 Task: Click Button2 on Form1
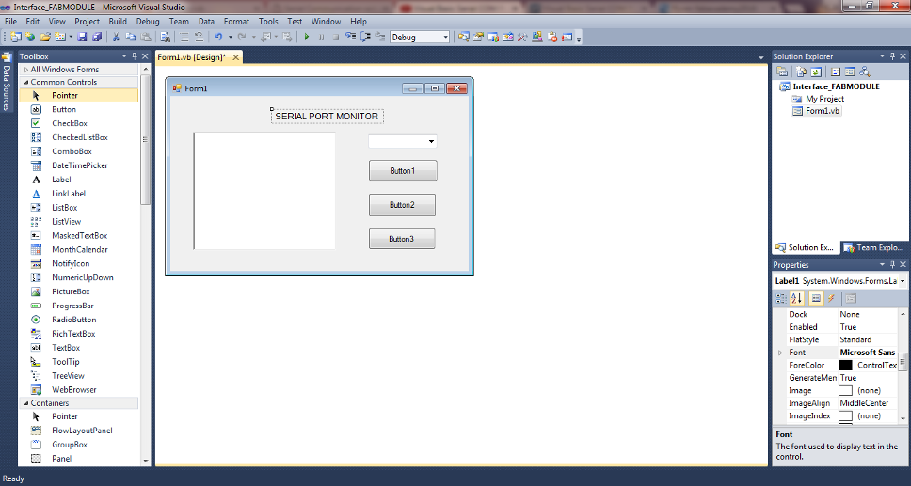(x=402, y=205)
